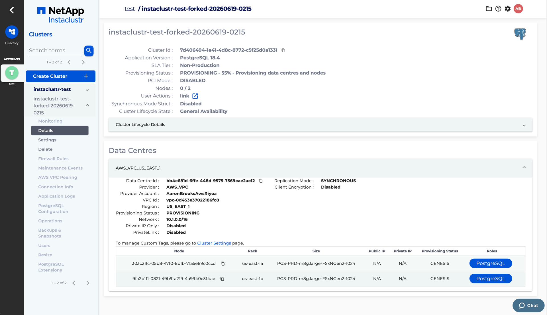
Task: Open the User Actions external link icon
Action: tap(195, 96)
